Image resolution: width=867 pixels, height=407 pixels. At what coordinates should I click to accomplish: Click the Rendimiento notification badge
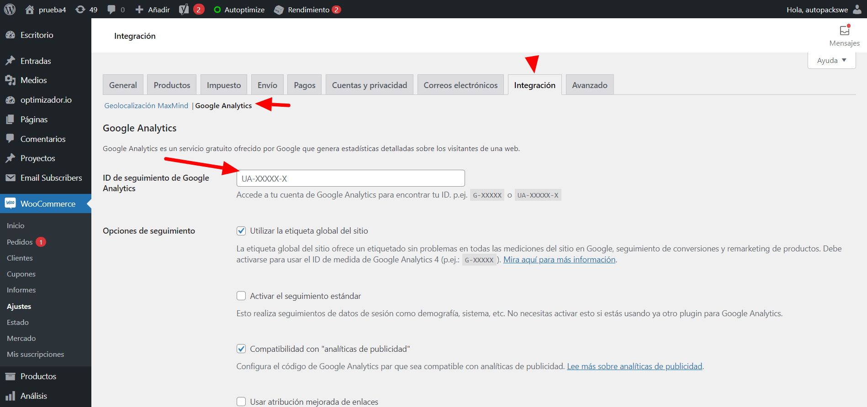pyautogui.click(x=336, y=10)
